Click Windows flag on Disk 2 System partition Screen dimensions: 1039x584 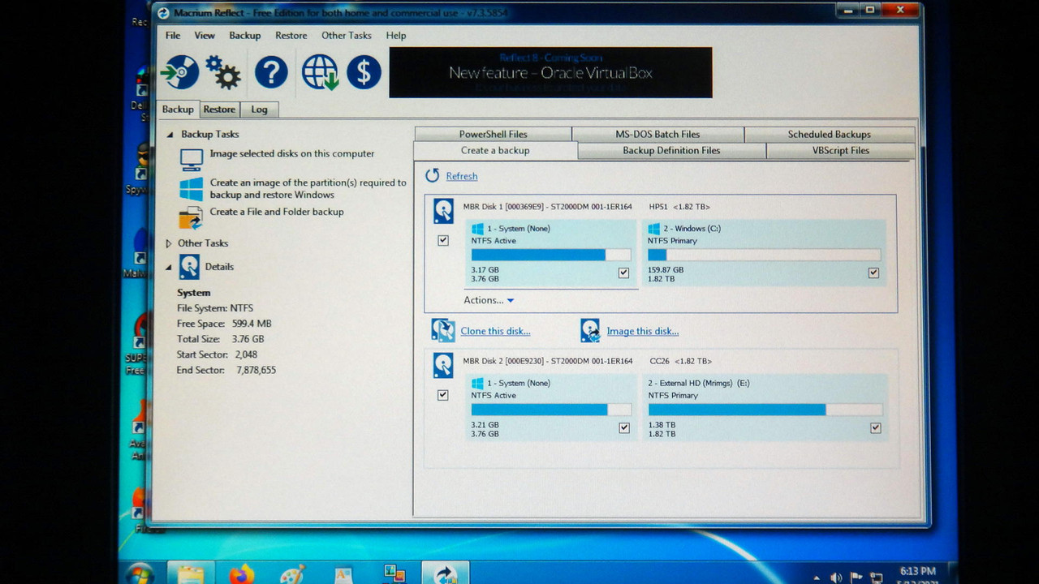[478, 383]
